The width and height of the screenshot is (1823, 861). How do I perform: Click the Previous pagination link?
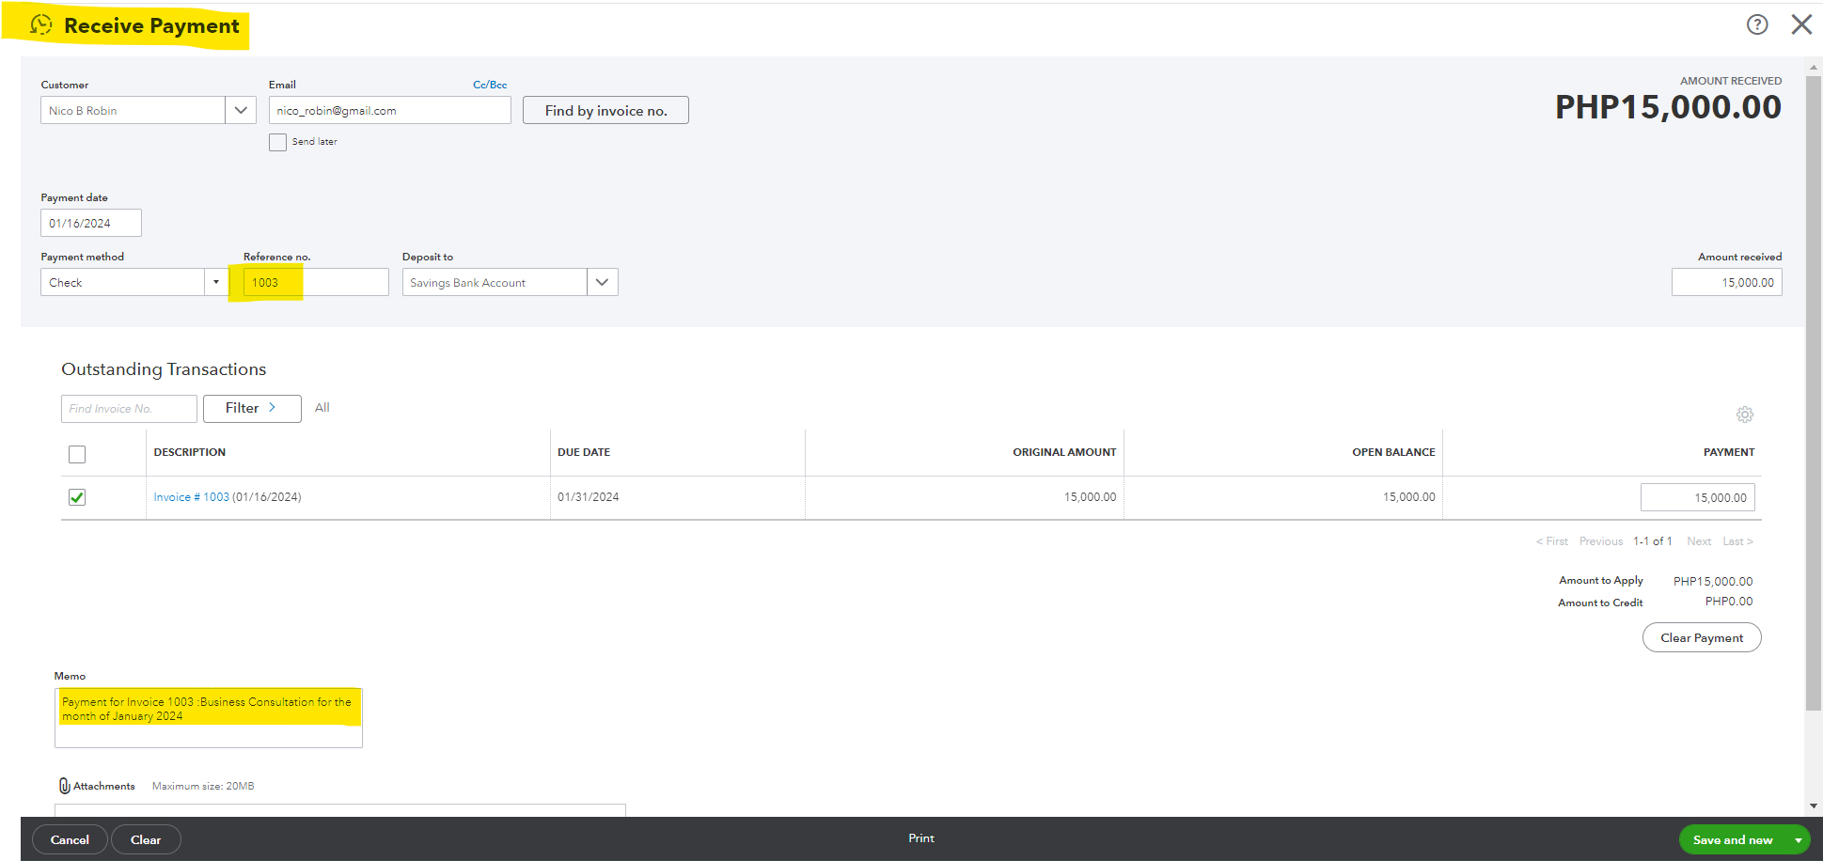coord(1601,541)
